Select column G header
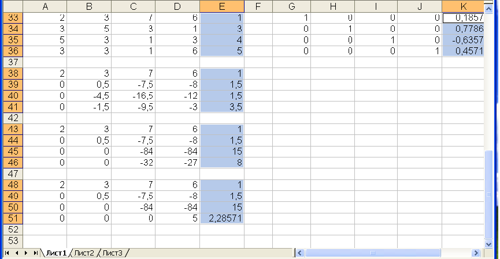 pyautogui.click(x=291, y=6)
